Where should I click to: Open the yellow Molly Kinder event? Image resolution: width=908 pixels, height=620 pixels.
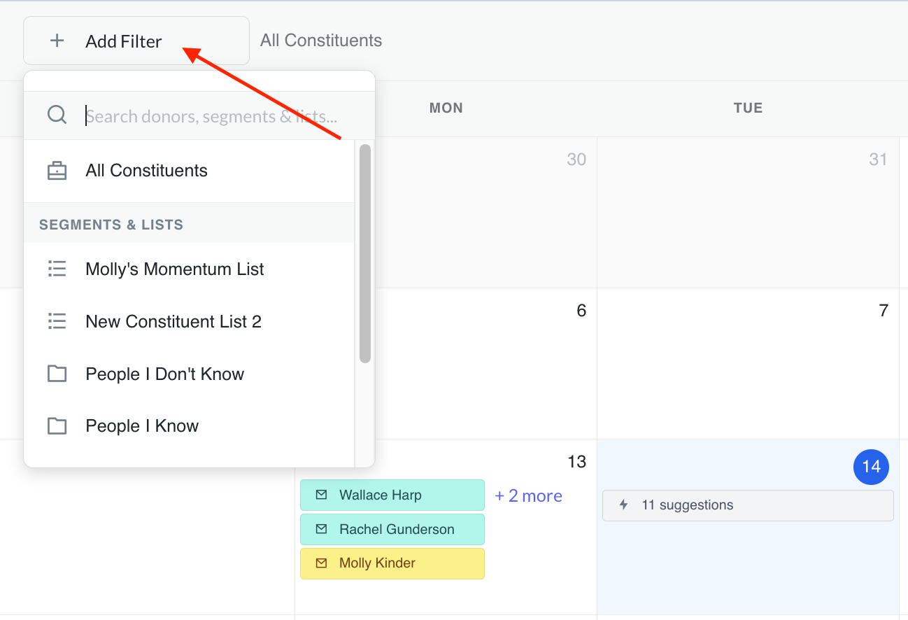coord(392,563)
